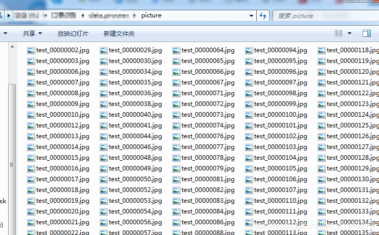
Task: Click the file icon of test_00000010.jpg
Action: coord(31,115)
